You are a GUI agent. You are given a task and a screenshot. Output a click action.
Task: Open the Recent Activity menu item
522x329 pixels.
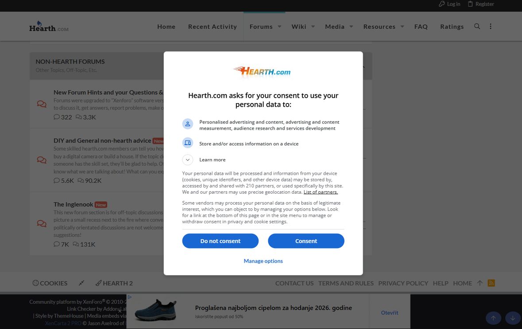point(213,27)
